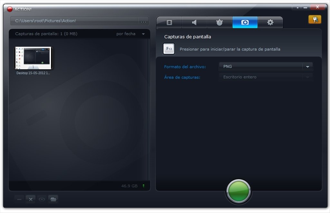This screenshot has width=330, height=213.
Task: Open the video recording tab
Action: coord(169,22)
